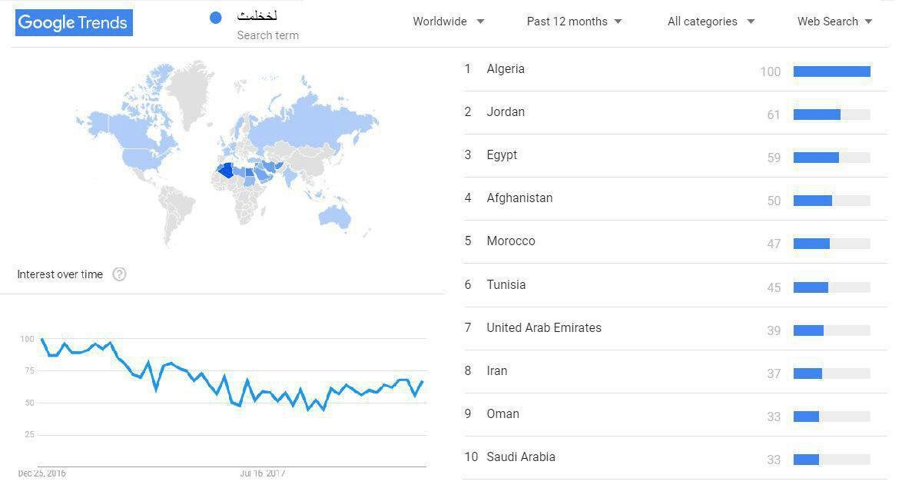Select Algeria in the region list
The image size is (902, 498).
coord(506,69)
